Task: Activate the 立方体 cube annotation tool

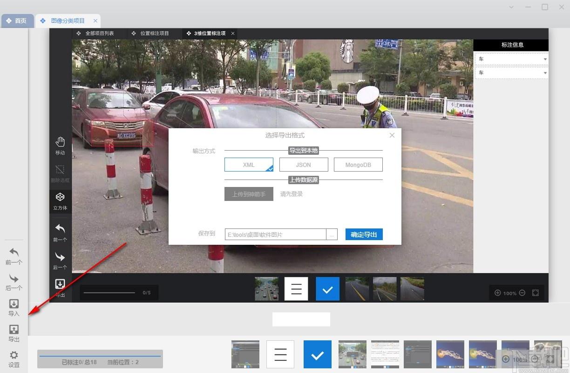Action: 60,201
